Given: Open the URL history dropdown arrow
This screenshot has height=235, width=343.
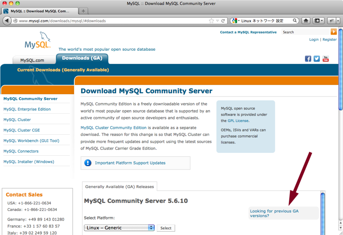Looking at the screenshot, I should coord(217,21).
